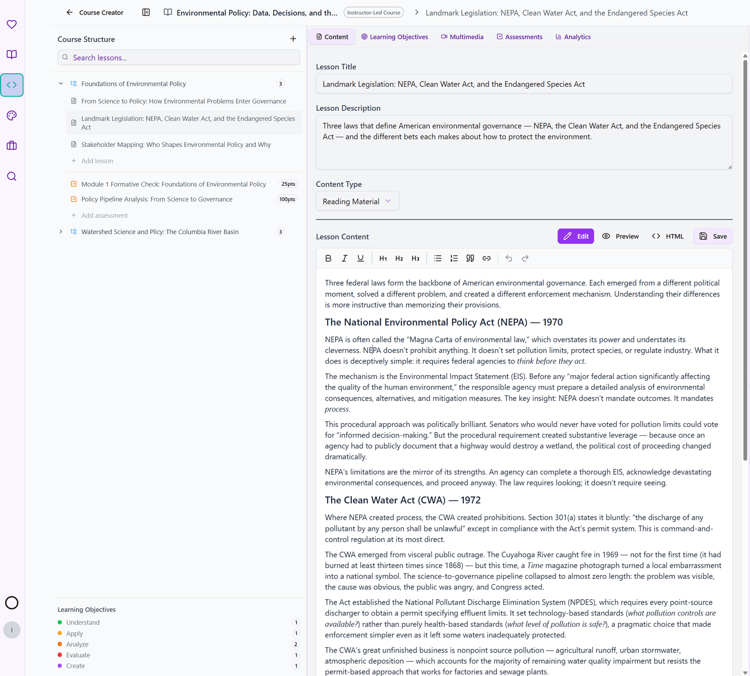
Task: Click the NEPA 1970 heading in editor
Action: [x=443, y=322]
